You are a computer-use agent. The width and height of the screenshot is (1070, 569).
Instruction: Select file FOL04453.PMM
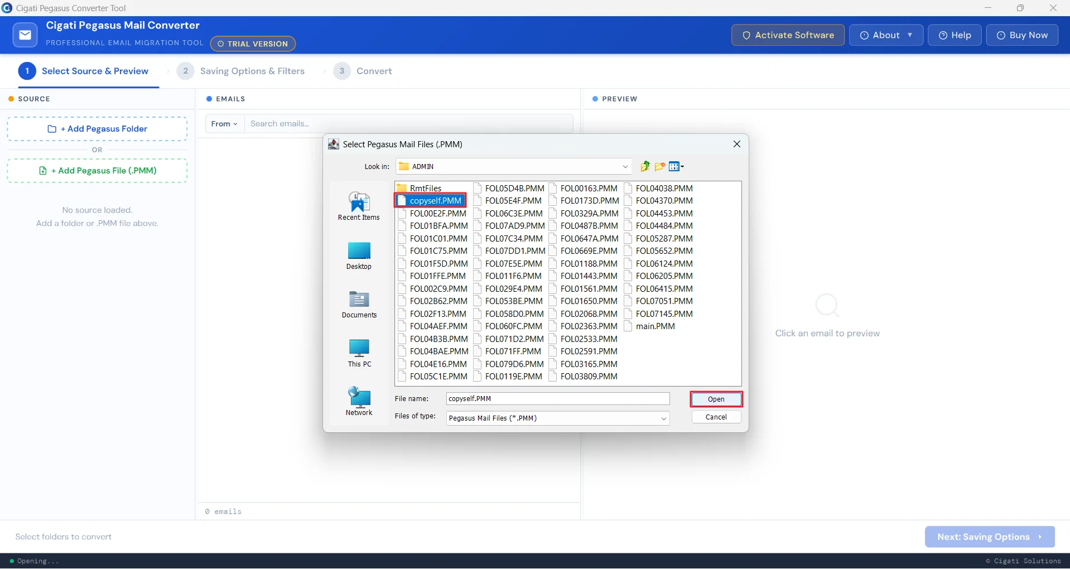[x=659, y=214]
